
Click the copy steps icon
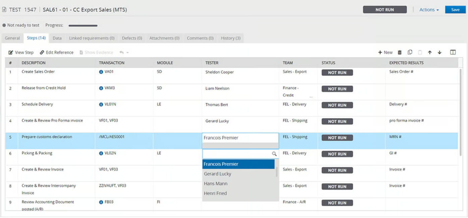[x=410, y=52]
